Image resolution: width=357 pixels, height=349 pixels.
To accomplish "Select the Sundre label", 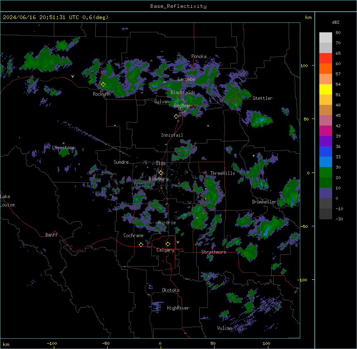I will (121, 162).
